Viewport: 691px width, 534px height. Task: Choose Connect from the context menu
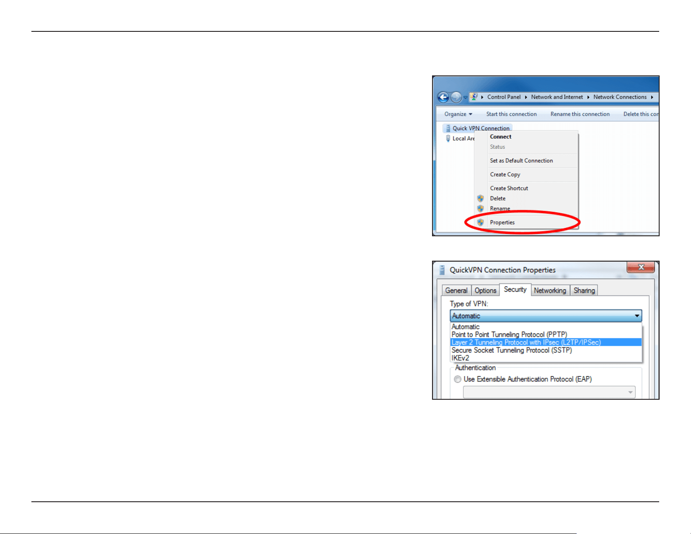[500, 136]
